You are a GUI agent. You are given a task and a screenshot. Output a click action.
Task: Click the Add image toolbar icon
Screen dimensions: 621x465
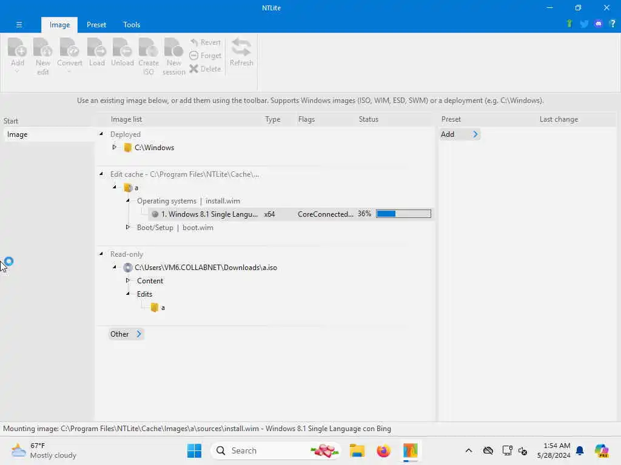pyautogui.click(x=18, y=48)
